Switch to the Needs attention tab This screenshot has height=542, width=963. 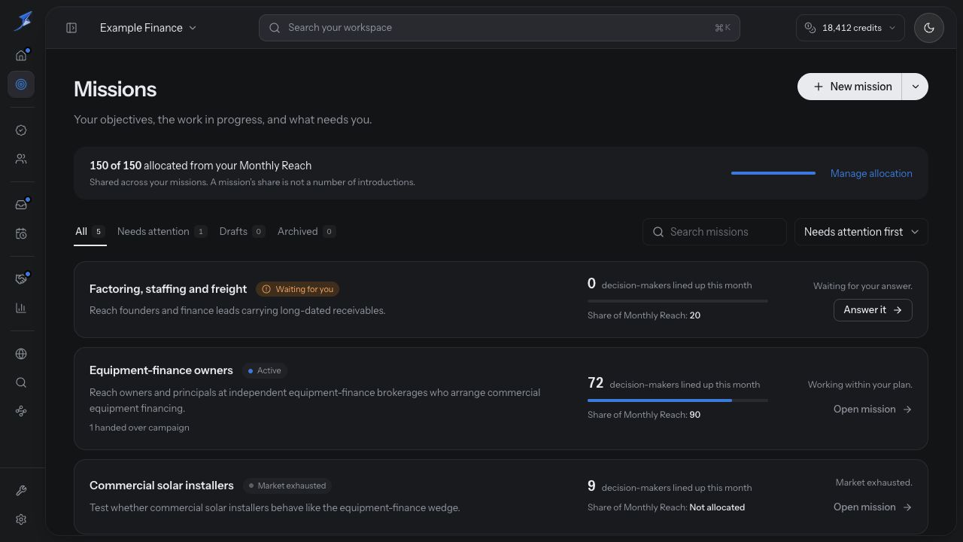162,232
